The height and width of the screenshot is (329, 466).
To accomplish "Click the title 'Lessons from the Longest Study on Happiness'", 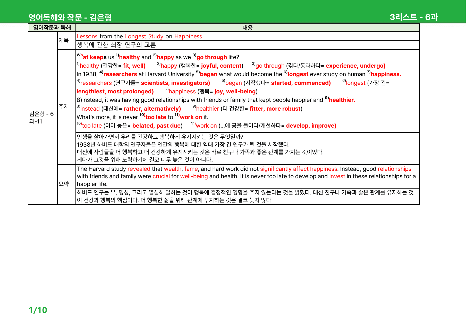I will 139,37.
